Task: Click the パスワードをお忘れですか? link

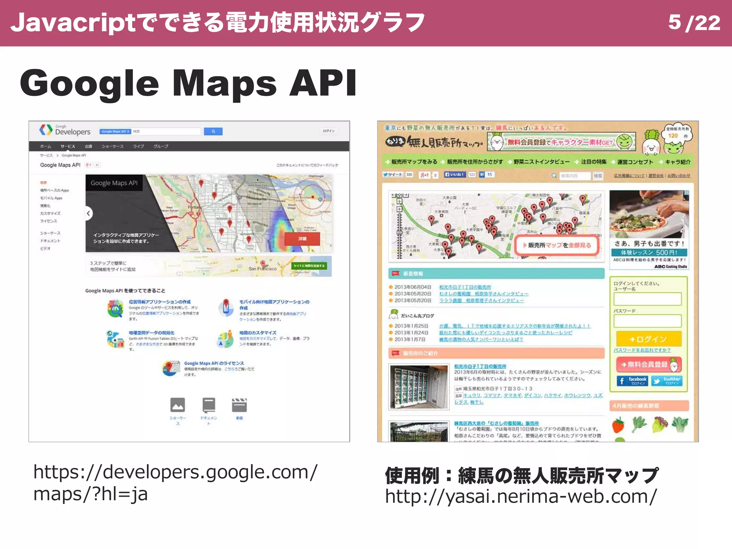Action: (x=642, y=350)
